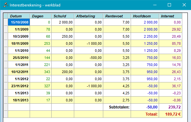
Task: Select the date cell 18/11/2009
Action: point(19,43)
